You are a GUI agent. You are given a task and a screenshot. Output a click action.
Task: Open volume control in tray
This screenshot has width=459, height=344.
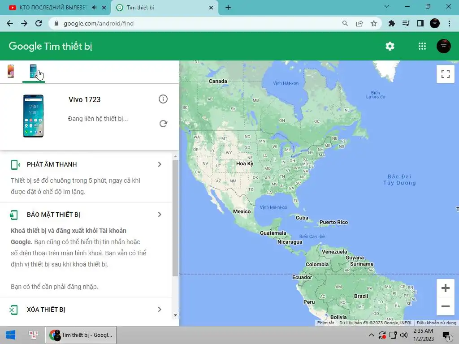pos(404,335)
